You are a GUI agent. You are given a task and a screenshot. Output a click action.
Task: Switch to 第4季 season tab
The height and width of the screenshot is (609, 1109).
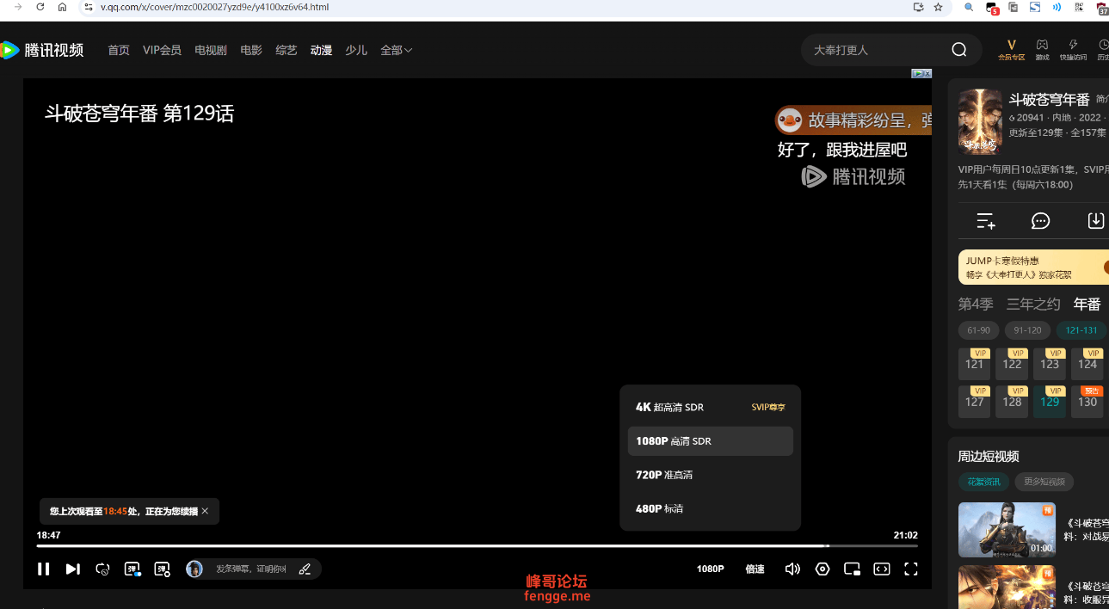pyautogui.click(x=976, y=304)
